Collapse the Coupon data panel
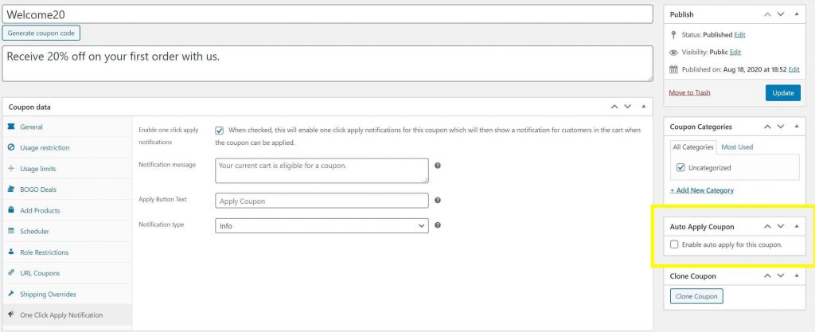 click(643, 107)
